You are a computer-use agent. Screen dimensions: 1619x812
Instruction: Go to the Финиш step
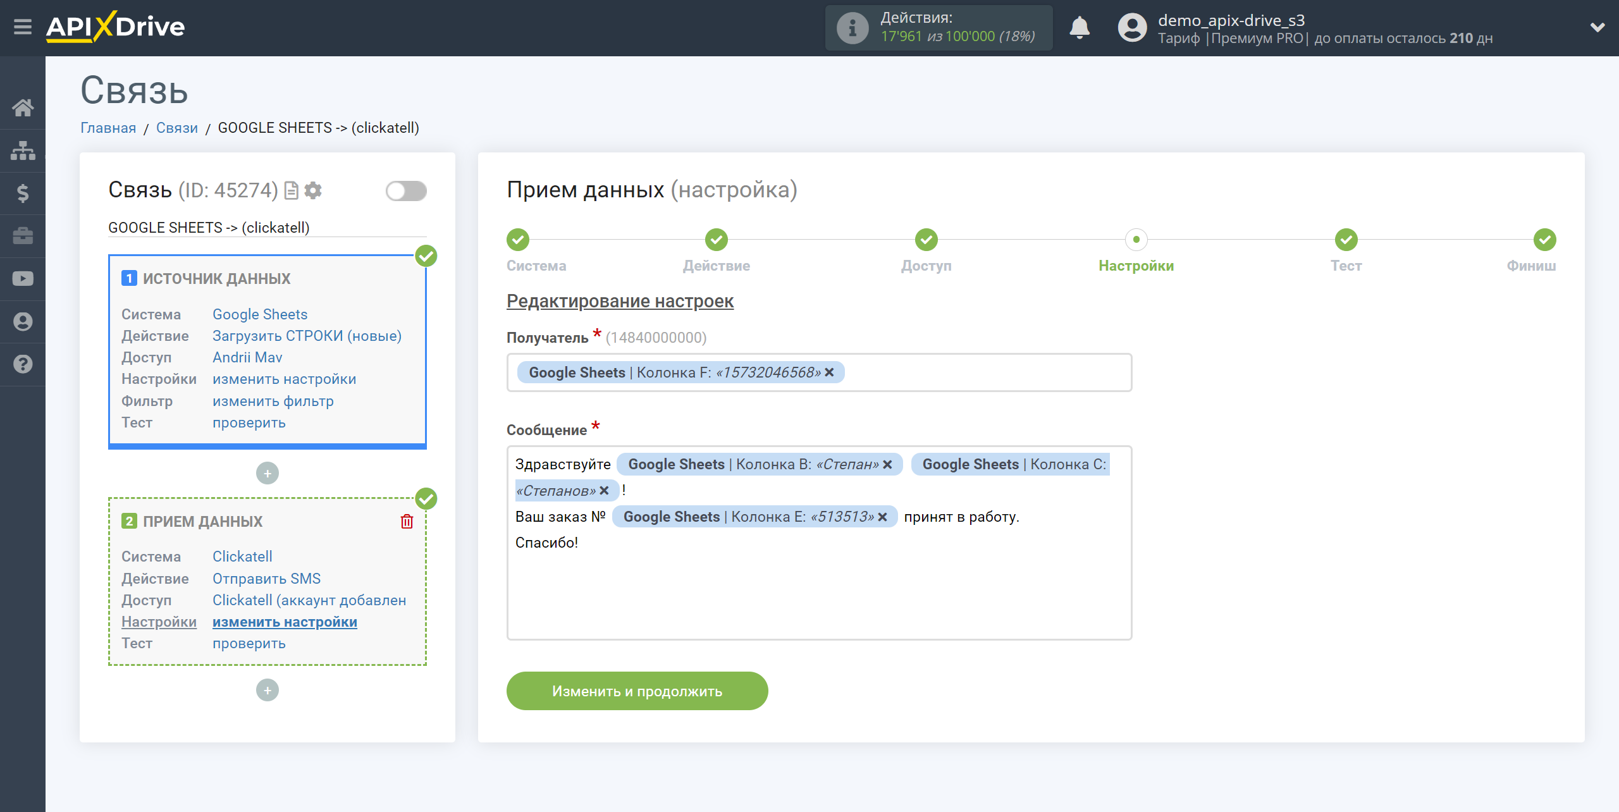coord(1545,240)
